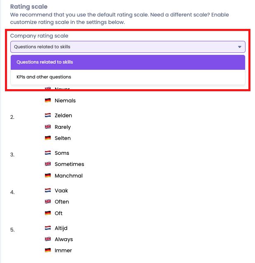Click the German flag beside Niemals
The image size is (255, 263).
[x=48, y=101]
